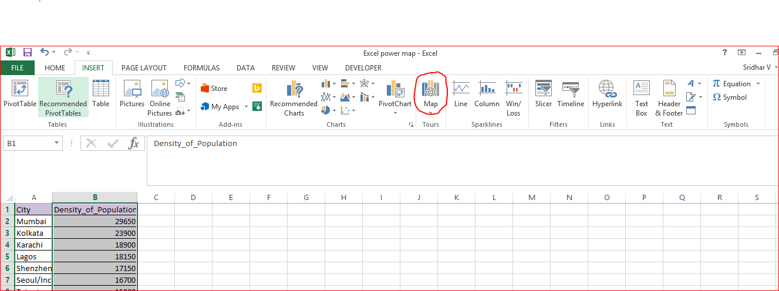Open Excel Help question mark
The height and width of the screenshot is (291, 779).
tap(724, 52)
